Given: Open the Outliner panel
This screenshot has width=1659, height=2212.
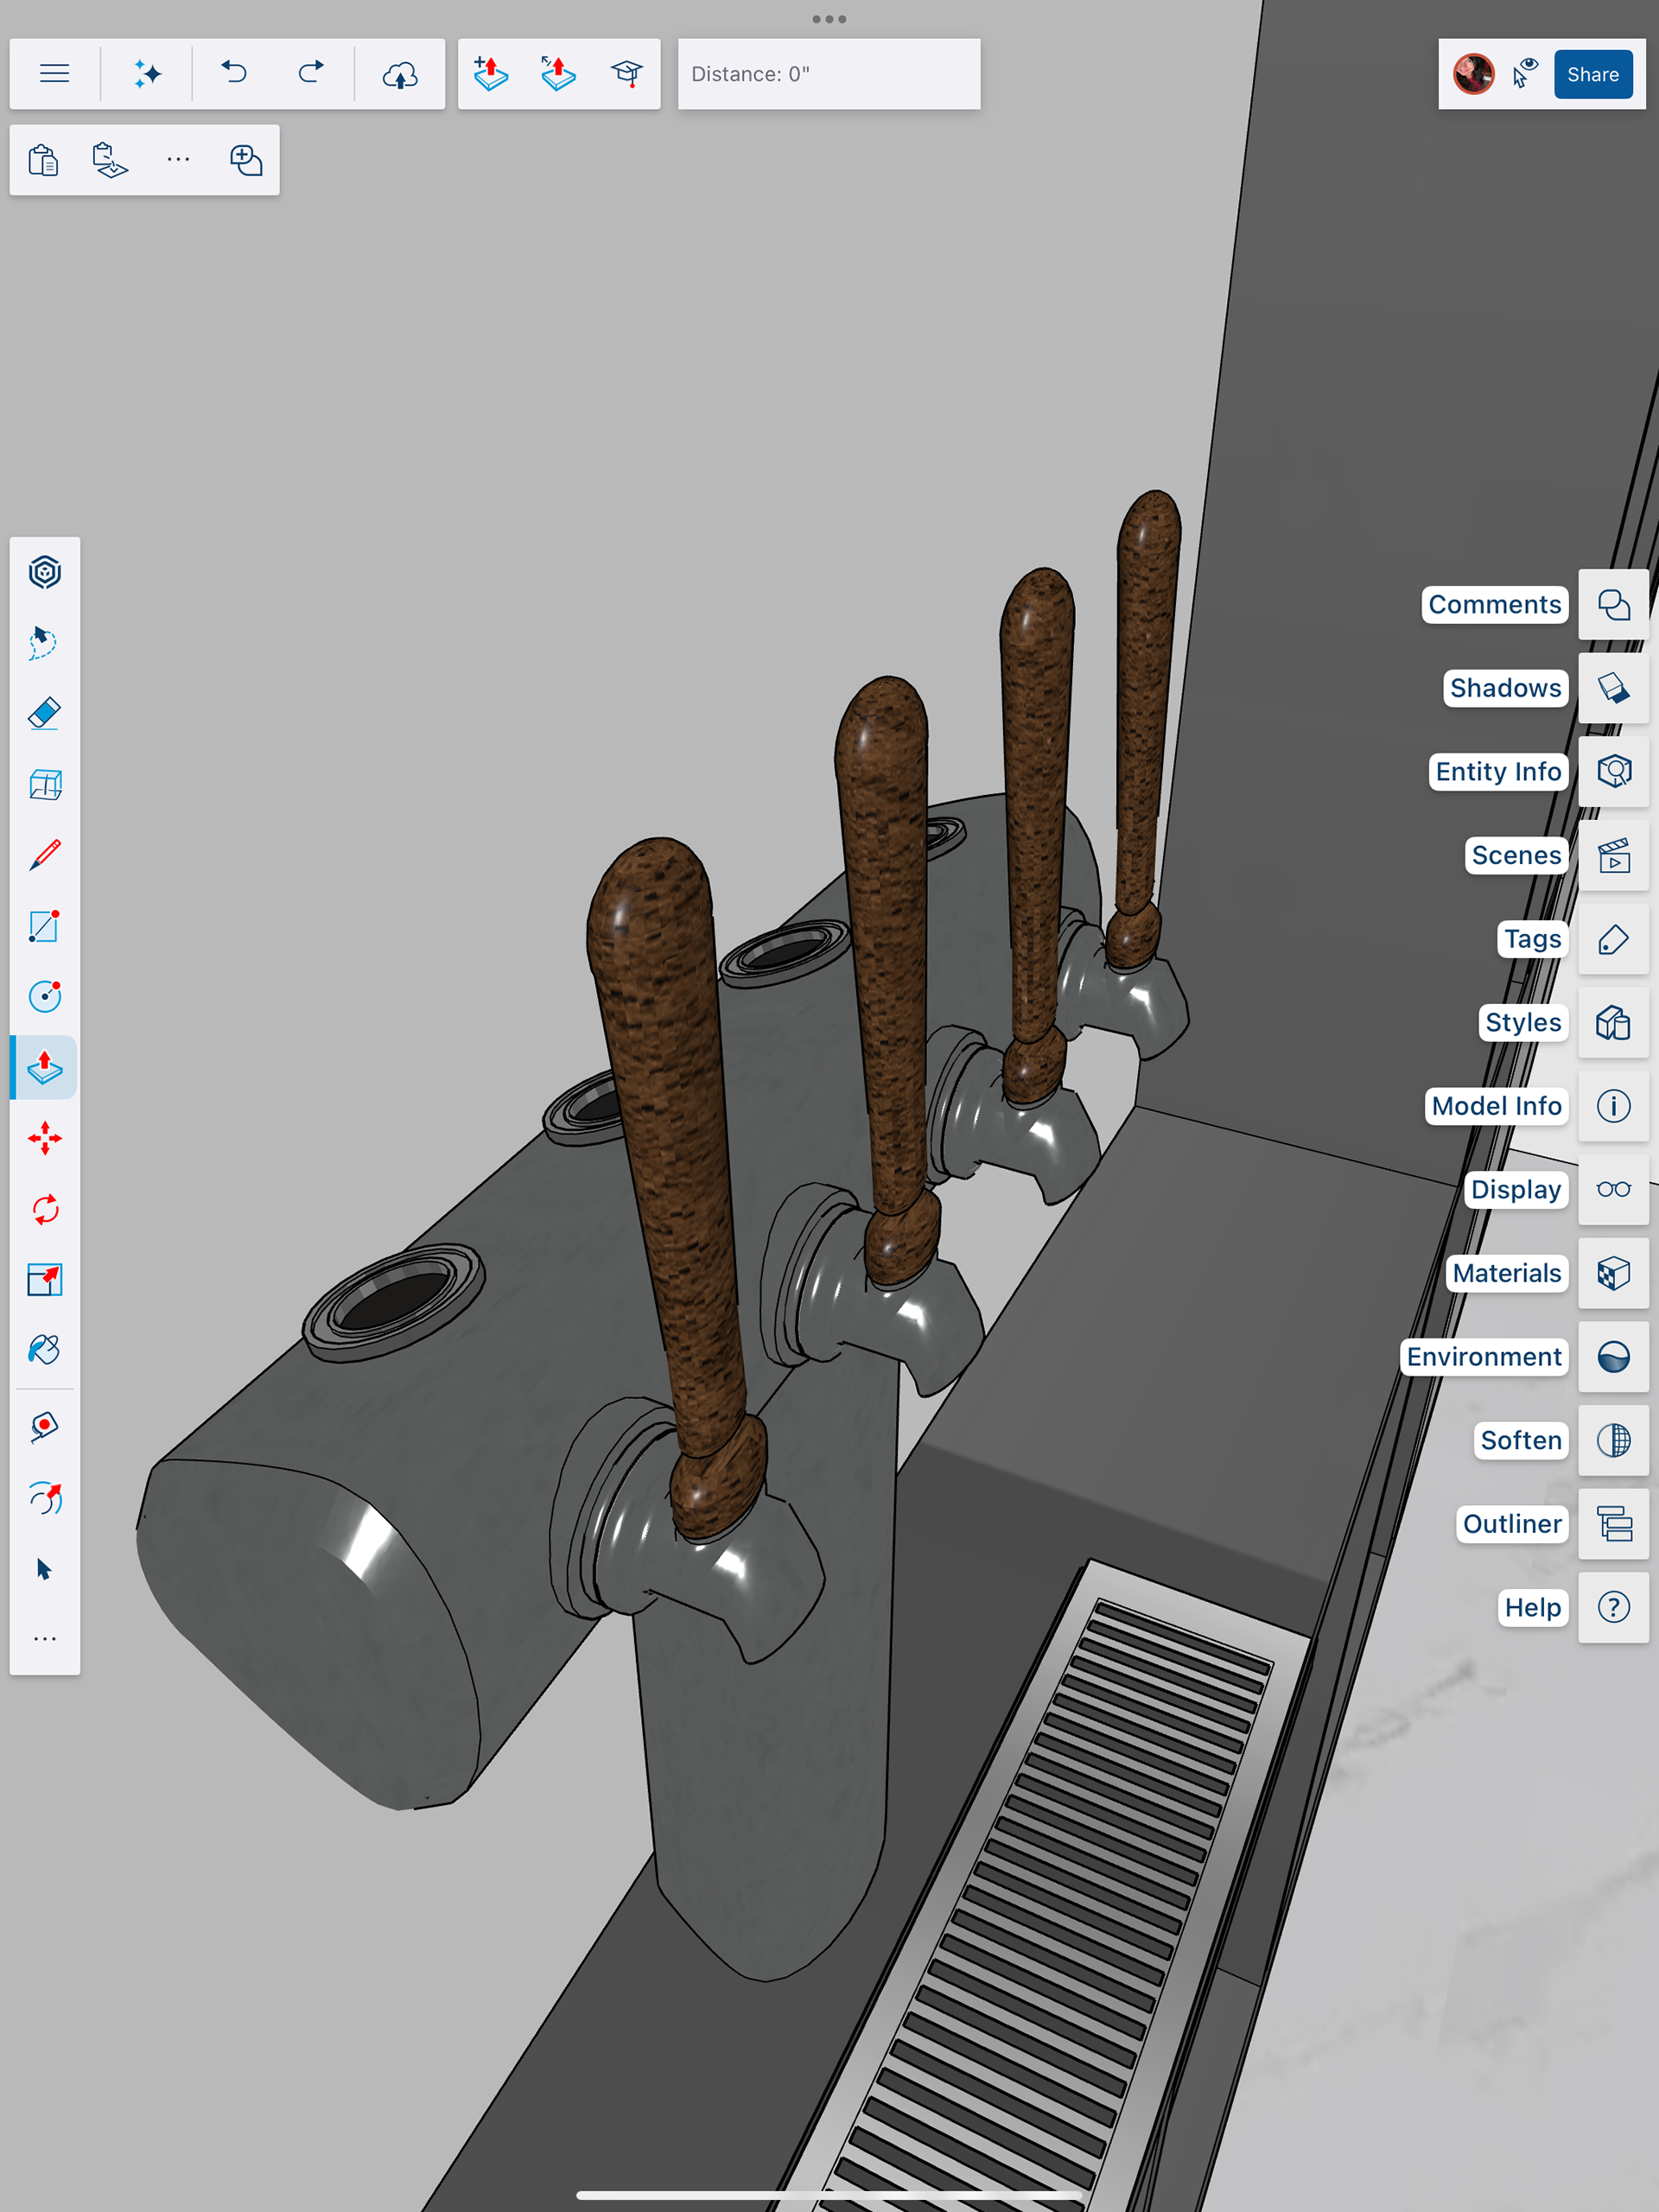Looking at the screenshot, I should [1613, 1524].
